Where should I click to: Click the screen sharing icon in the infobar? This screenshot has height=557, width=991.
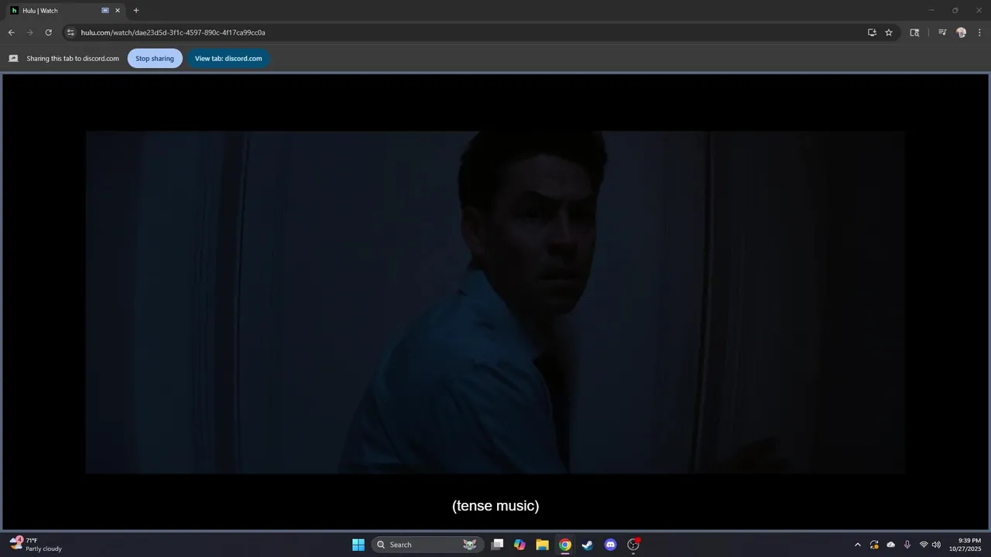(13, 58)
